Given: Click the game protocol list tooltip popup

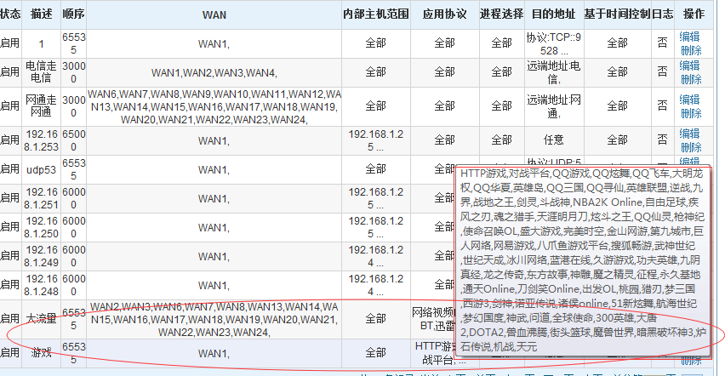Looking at the screenshot, I should pos(583,261).
